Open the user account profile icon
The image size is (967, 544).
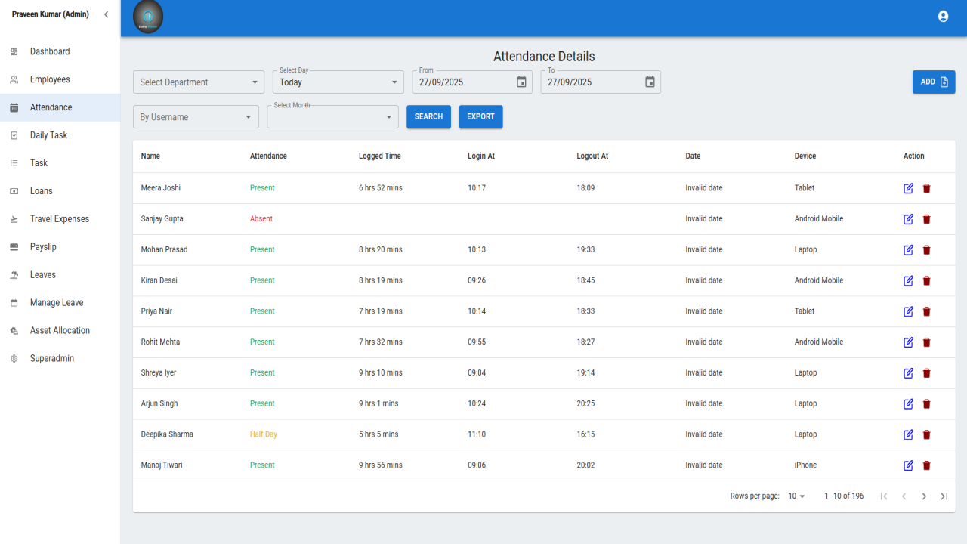[x=943, y=16]
